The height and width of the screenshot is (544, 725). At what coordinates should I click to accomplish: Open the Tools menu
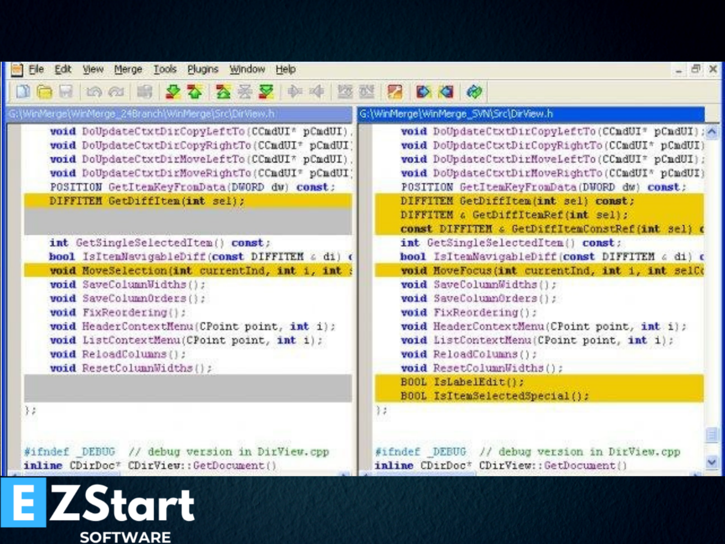tap(165, 69)
